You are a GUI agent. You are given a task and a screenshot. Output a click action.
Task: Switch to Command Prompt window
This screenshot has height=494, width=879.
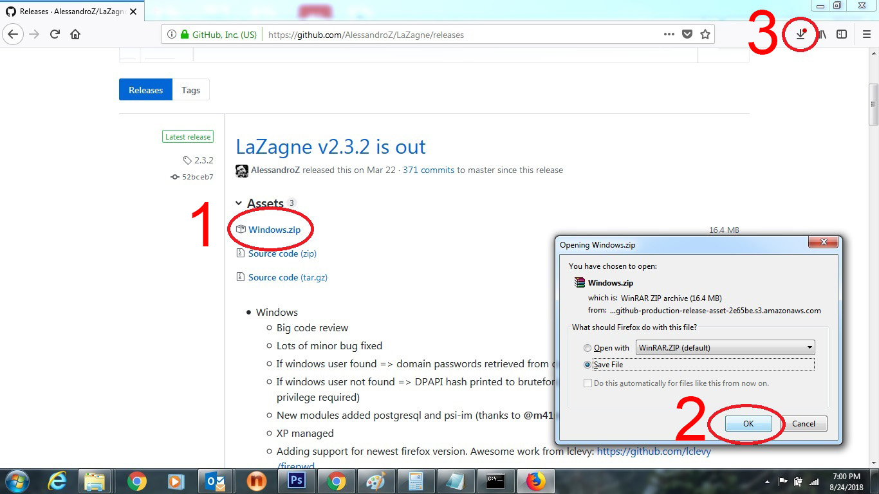tap(495, 481)
